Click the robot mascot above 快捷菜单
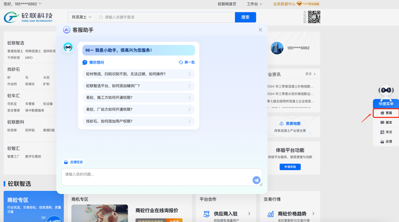Screen dimensions: 399x222 click(x=386, y=91)
